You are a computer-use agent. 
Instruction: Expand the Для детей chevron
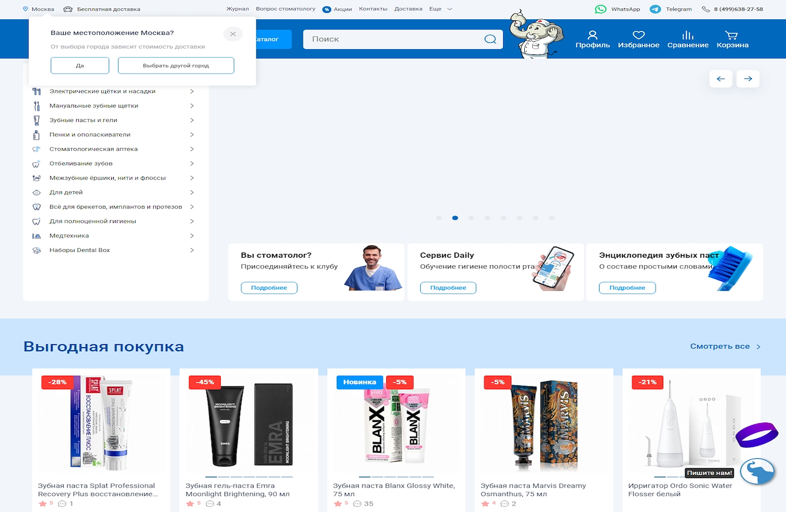coord(192,192)
